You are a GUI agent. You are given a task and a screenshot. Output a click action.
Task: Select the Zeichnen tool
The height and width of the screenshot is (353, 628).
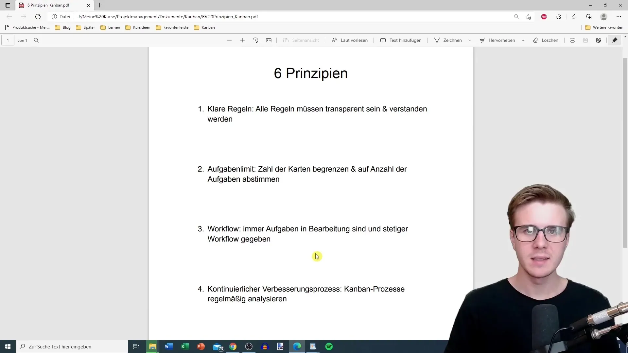(448, 40)
